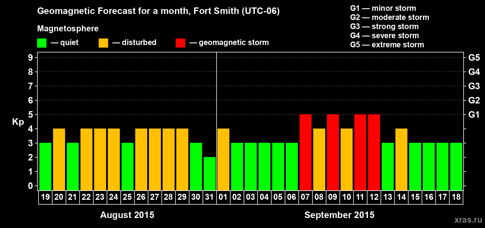
Task: Click the G4 right axis label
Action: pos(474,72)
